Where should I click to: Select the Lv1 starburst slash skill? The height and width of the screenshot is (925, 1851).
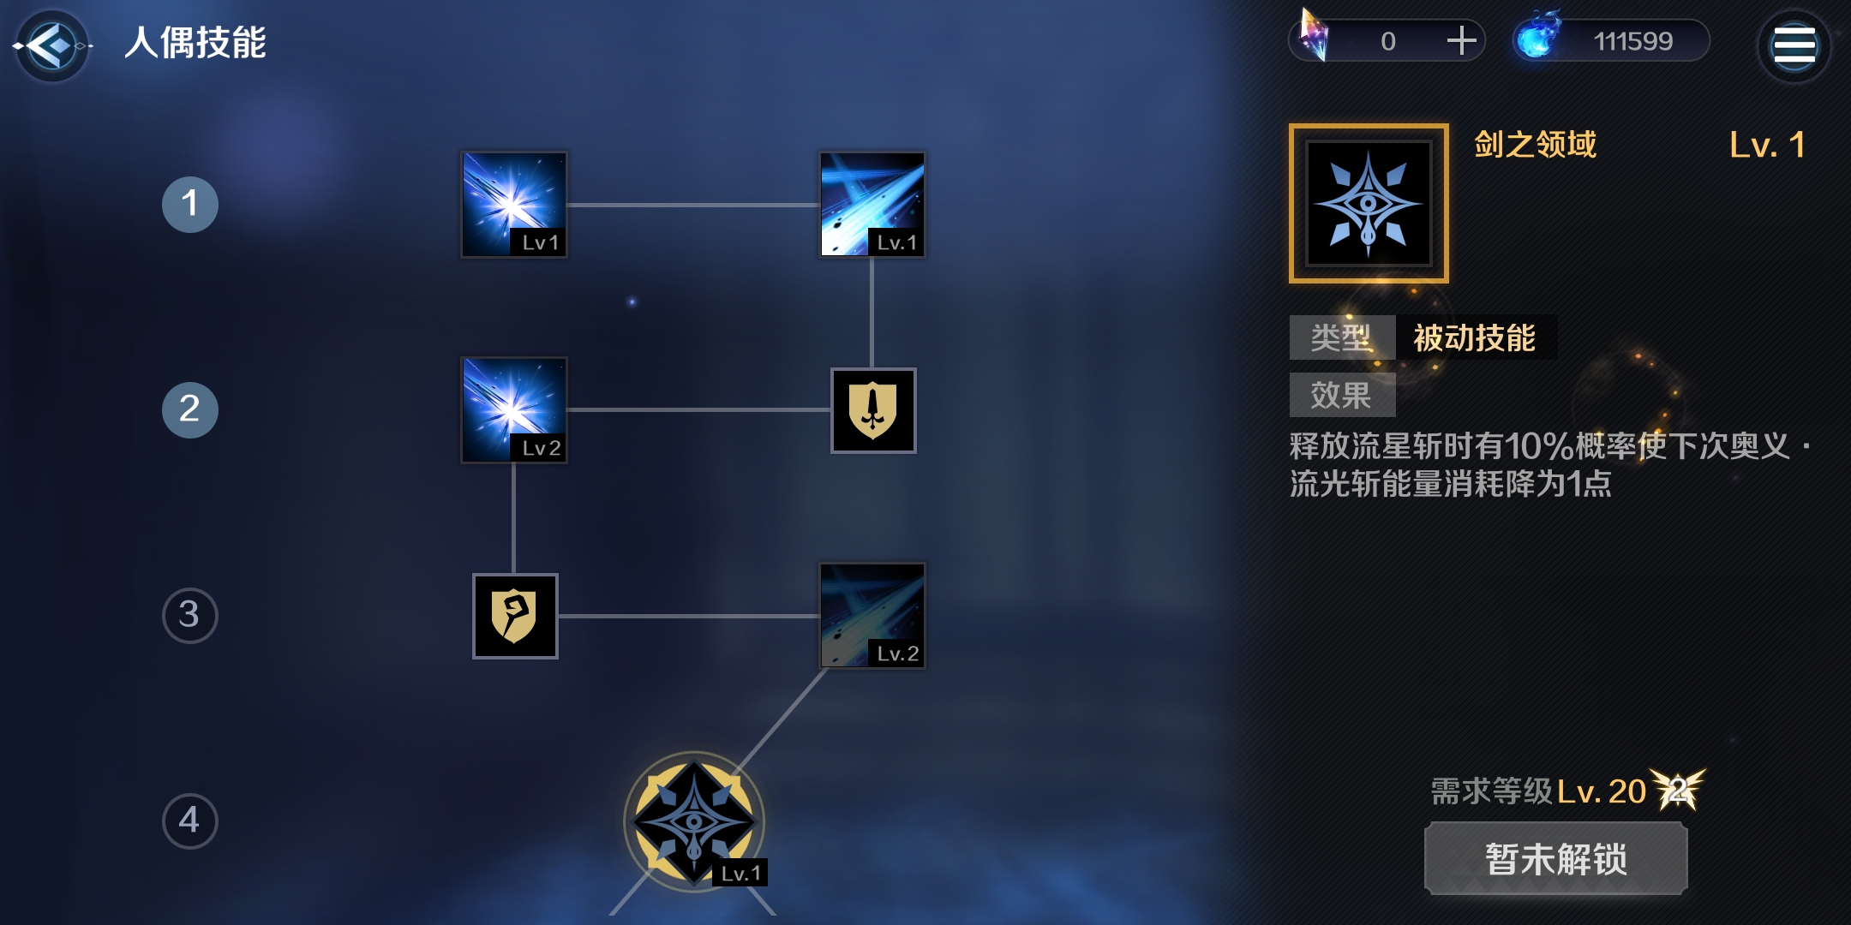[514, 205]
